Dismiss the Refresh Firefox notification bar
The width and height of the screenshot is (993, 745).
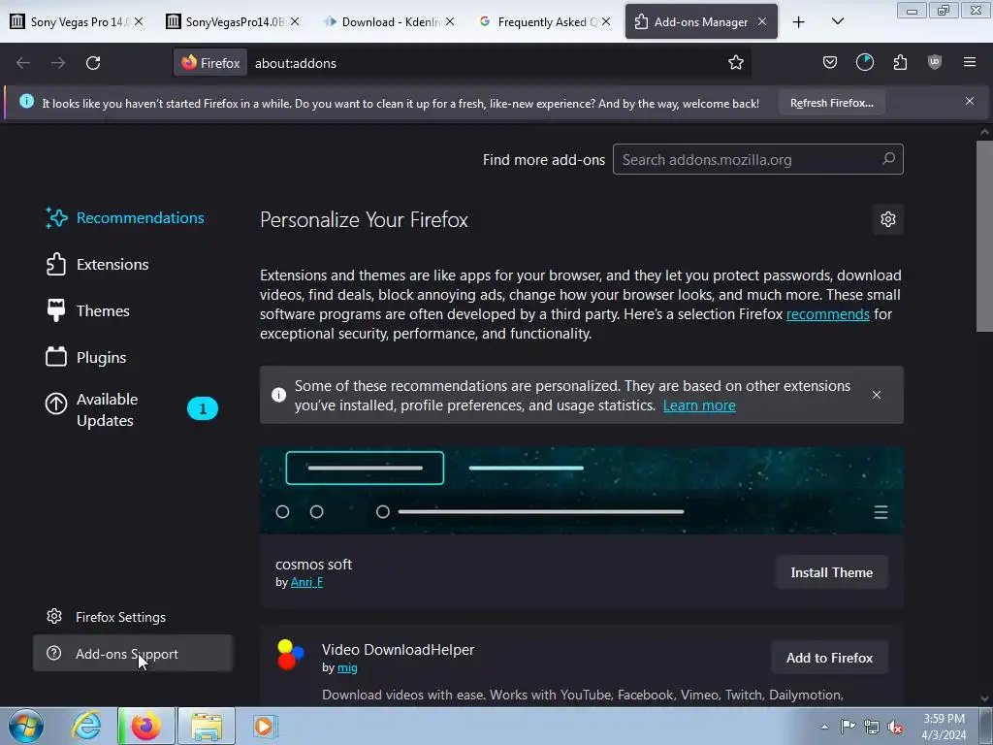coord(969,101)
